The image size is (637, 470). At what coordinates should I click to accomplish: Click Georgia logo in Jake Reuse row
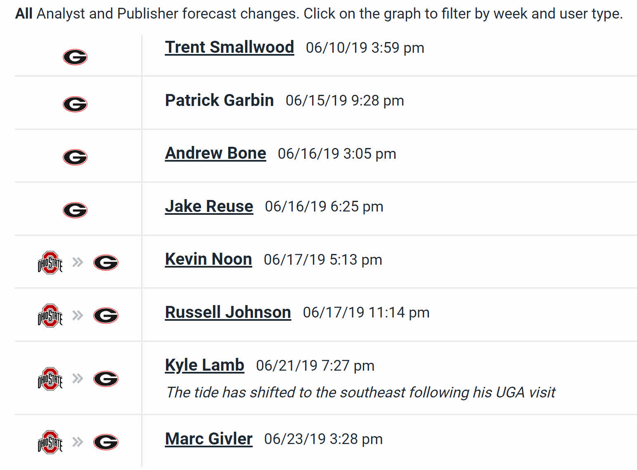click(x=75, y=210)
